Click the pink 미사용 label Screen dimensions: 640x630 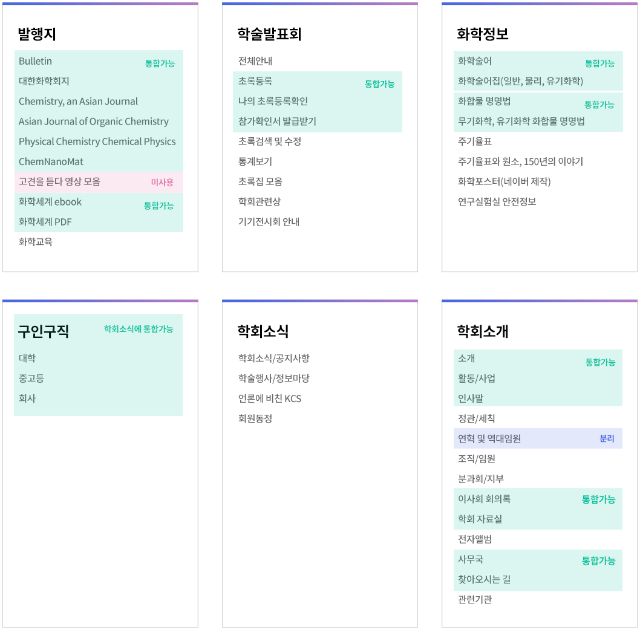[162, 182]
